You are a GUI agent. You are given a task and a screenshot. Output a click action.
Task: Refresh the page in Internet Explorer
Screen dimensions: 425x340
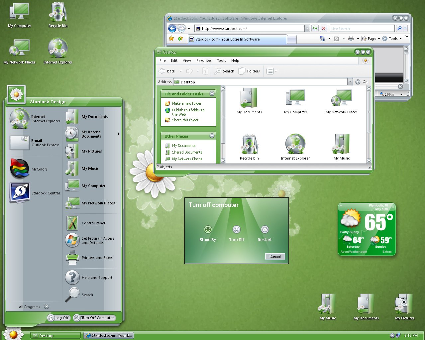[x=314, y=28]
